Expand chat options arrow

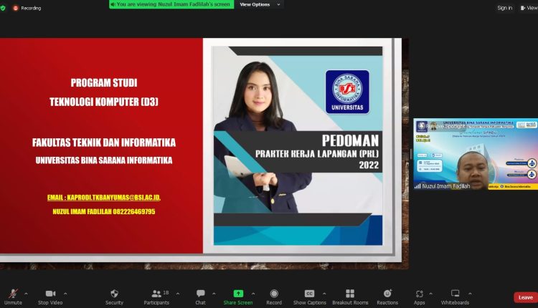(x=214, y=294)
